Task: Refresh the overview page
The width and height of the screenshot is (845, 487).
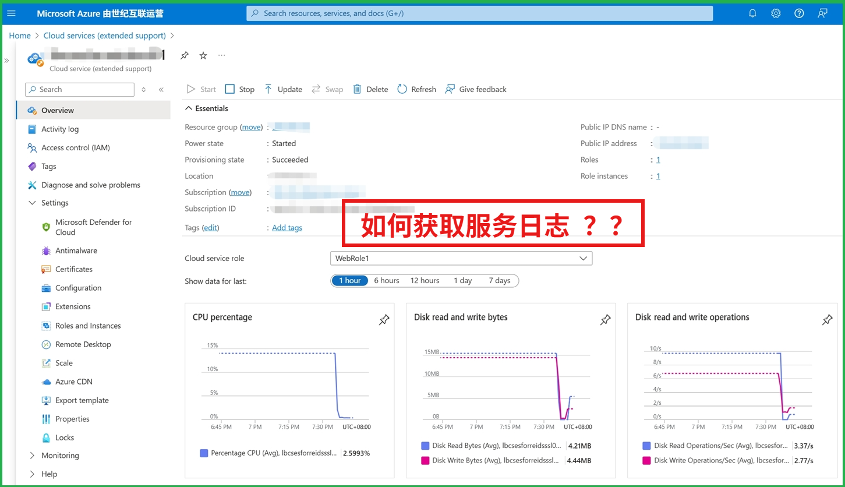Action: [x=416, y=89]
